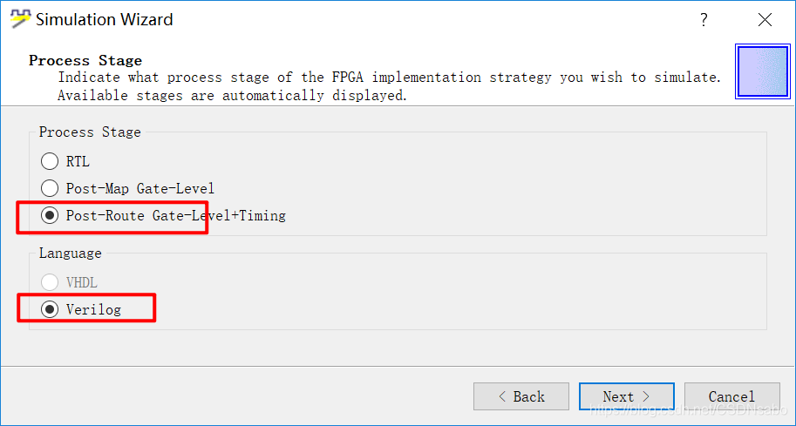The image size is (796, 426).
Task: Click the Process Stage group box label
Action: click(90, 132)
